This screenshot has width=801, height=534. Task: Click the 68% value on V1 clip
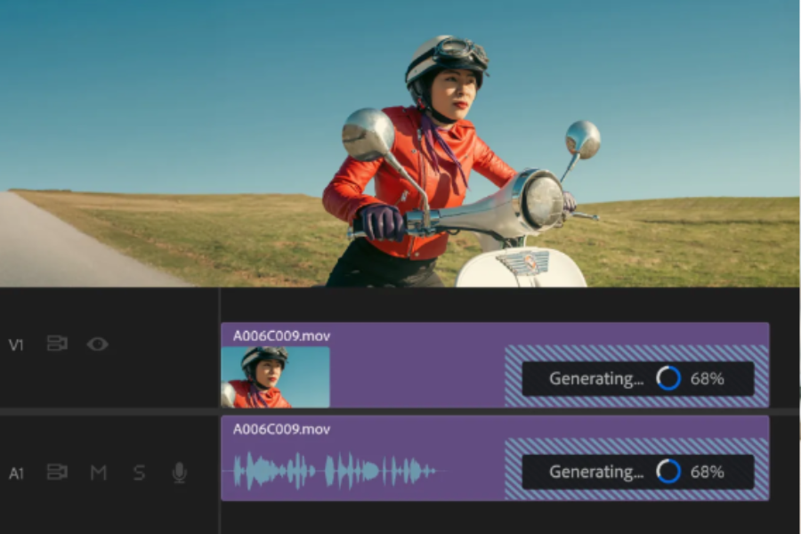point(707,379)
